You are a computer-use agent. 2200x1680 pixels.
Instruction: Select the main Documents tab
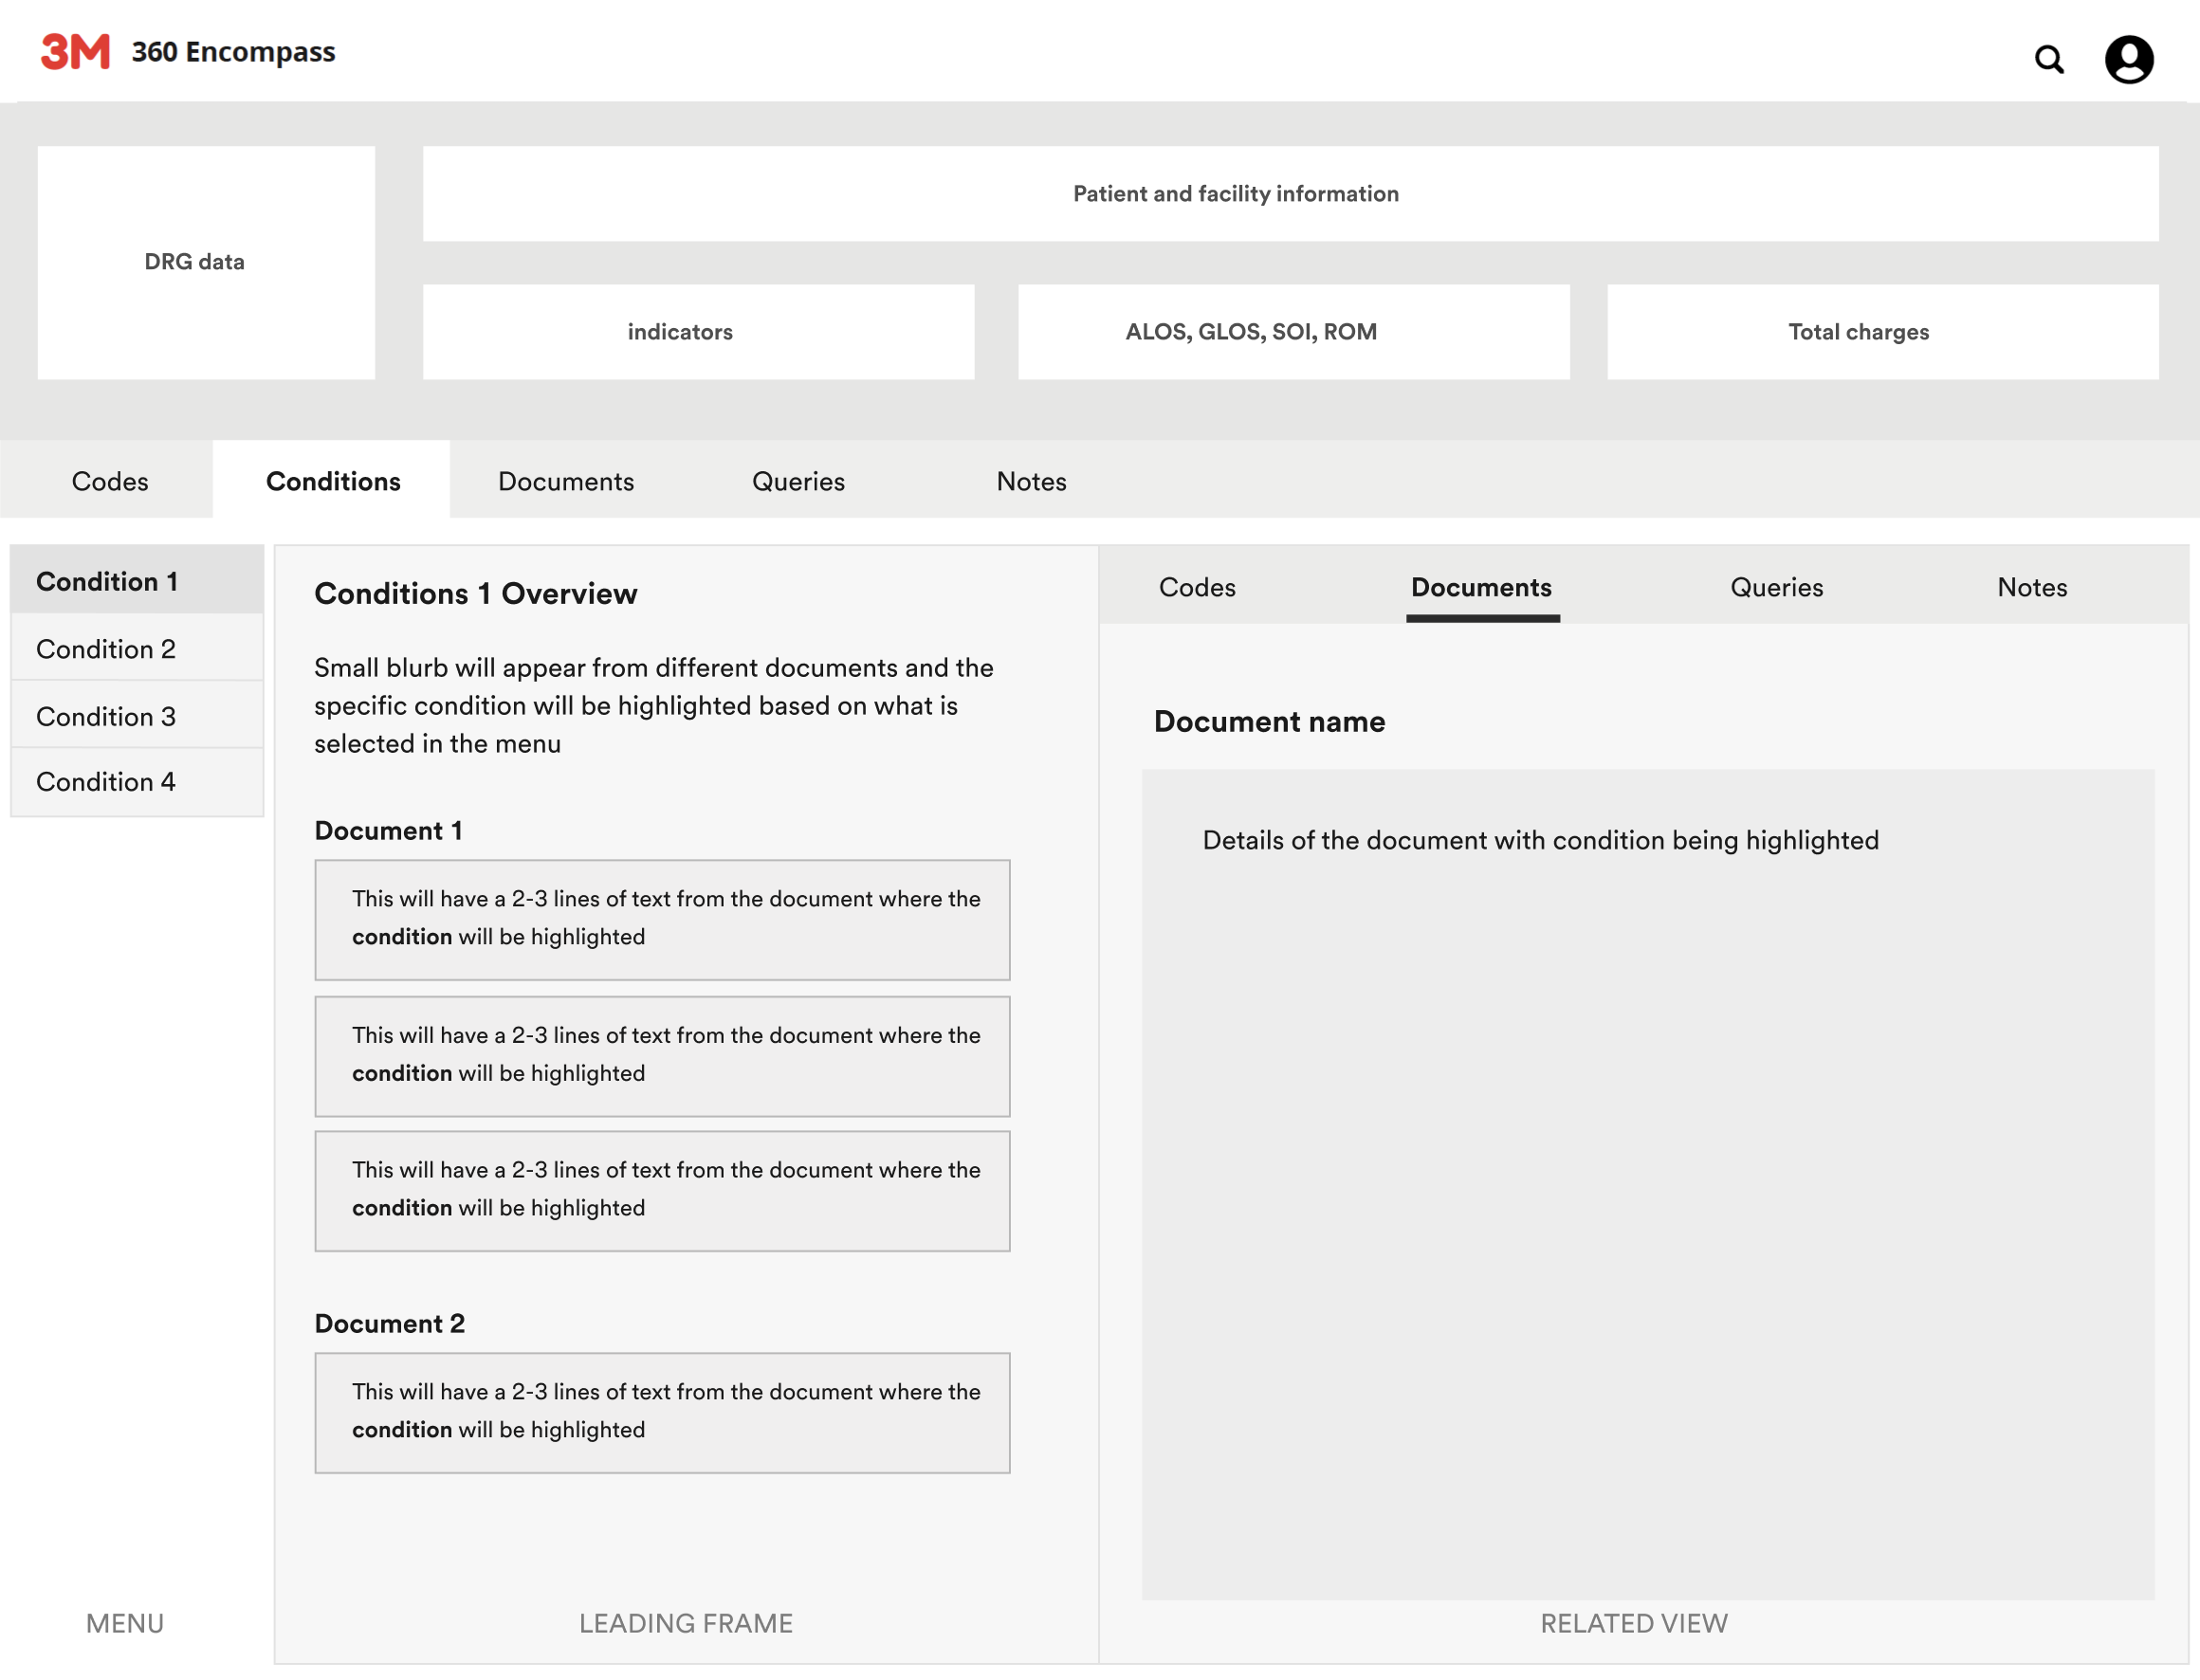pyautogui.click(x=566, y=481)
